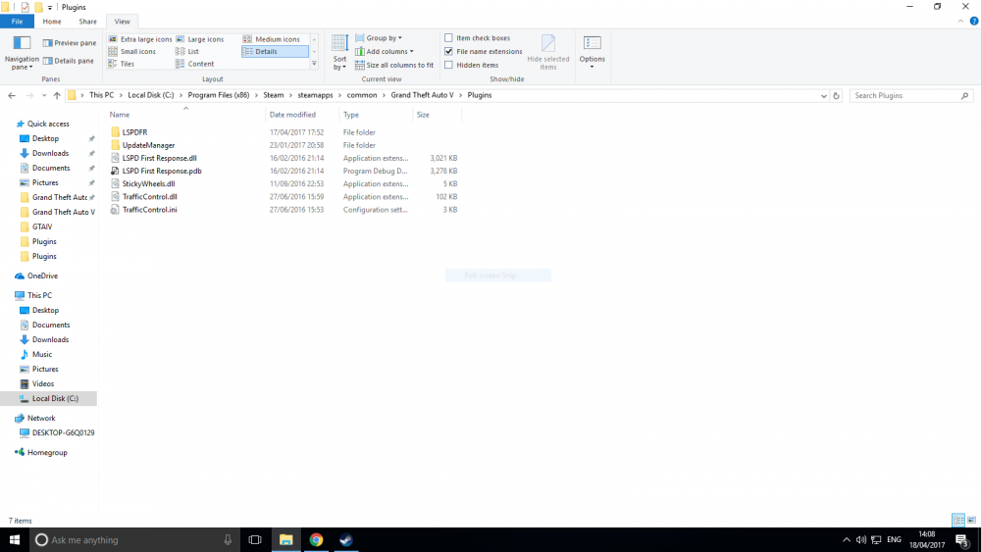
Task: Switch to large thumbnails view in status bar
Action: [x=971, y=520]
